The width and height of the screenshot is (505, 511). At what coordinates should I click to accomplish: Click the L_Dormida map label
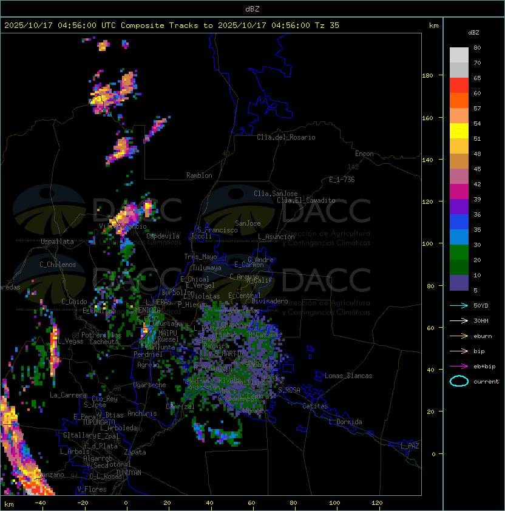pyautogui.click(x=345, y=422)
